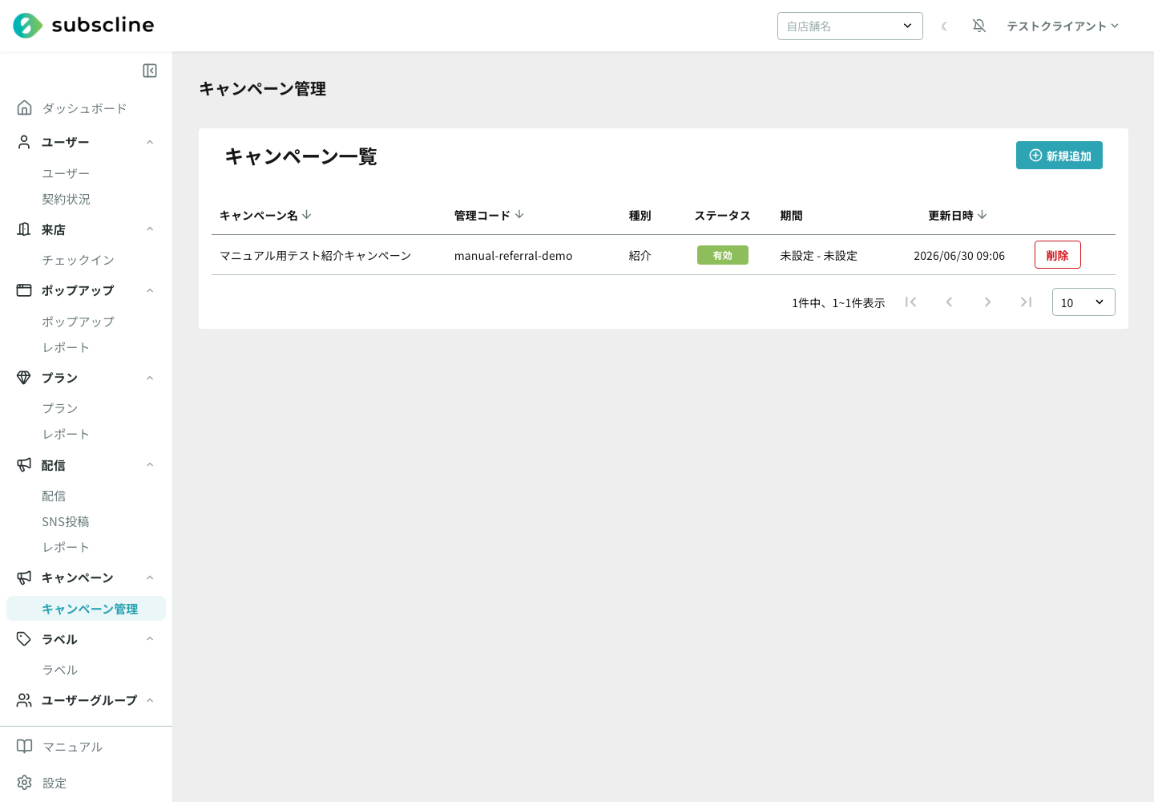Click マニュアル用テスト紹介キャンペーン campaign name

(316, 256)
